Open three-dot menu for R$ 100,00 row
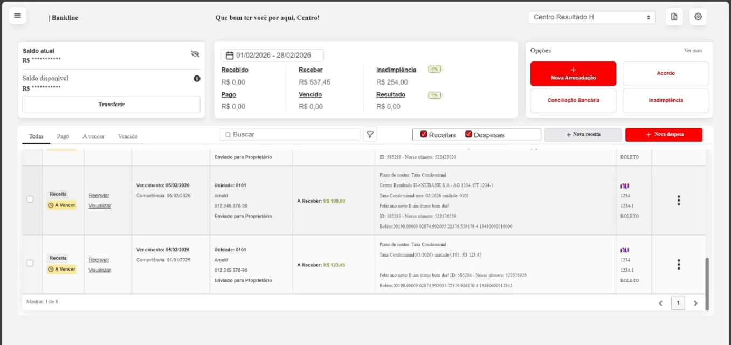The height and width of the screenshot is (345, 731). [x=679, y=201]
